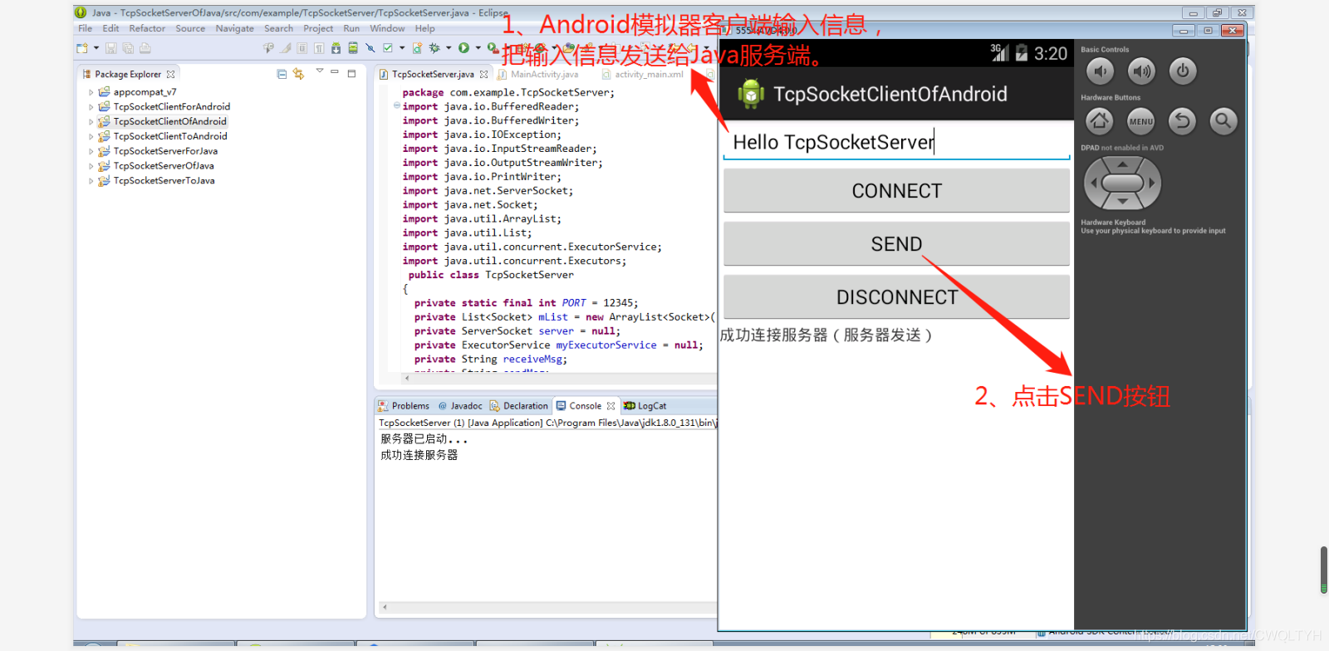The image size is (1329, 651).
Task: Collapse the imports fold in the editor
Action: click(x=396, y=105)
